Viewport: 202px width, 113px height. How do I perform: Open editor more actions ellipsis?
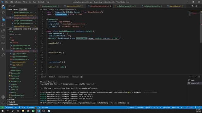199,6
